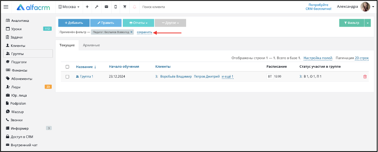Open the Другое dropdown button
The width and height of the screenshot is (378, 152).
[x=170, y=23]
